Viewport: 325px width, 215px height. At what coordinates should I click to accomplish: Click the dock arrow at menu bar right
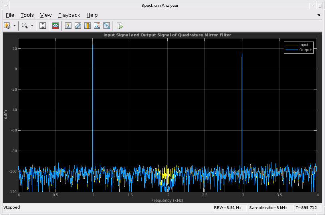tap(319, 15)
